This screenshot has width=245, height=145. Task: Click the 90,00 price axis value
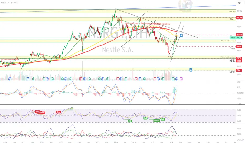pyautogui.click(x=239, y=51)
